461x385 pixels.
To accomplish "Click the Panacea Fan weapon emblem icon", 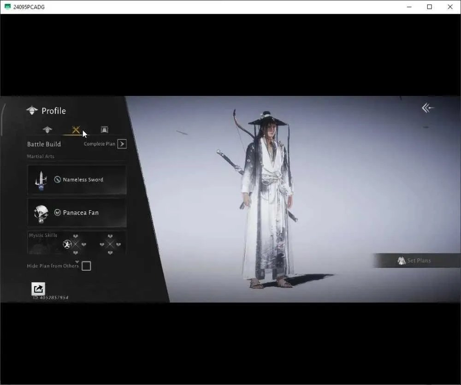I will pyautogui.click(x=41, y=213).
